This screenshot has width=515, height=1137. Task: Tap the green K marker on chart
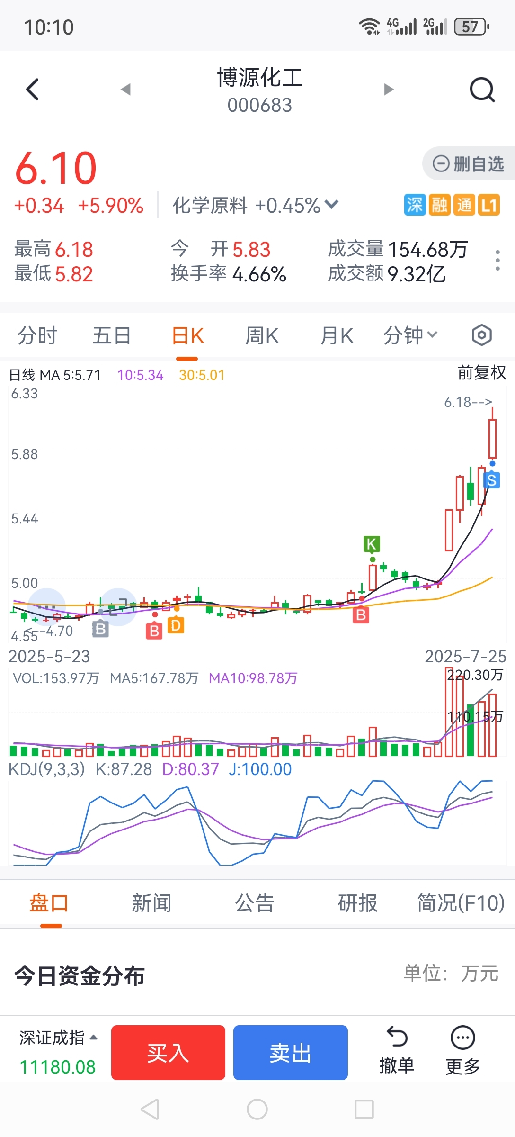pos(372,544)
